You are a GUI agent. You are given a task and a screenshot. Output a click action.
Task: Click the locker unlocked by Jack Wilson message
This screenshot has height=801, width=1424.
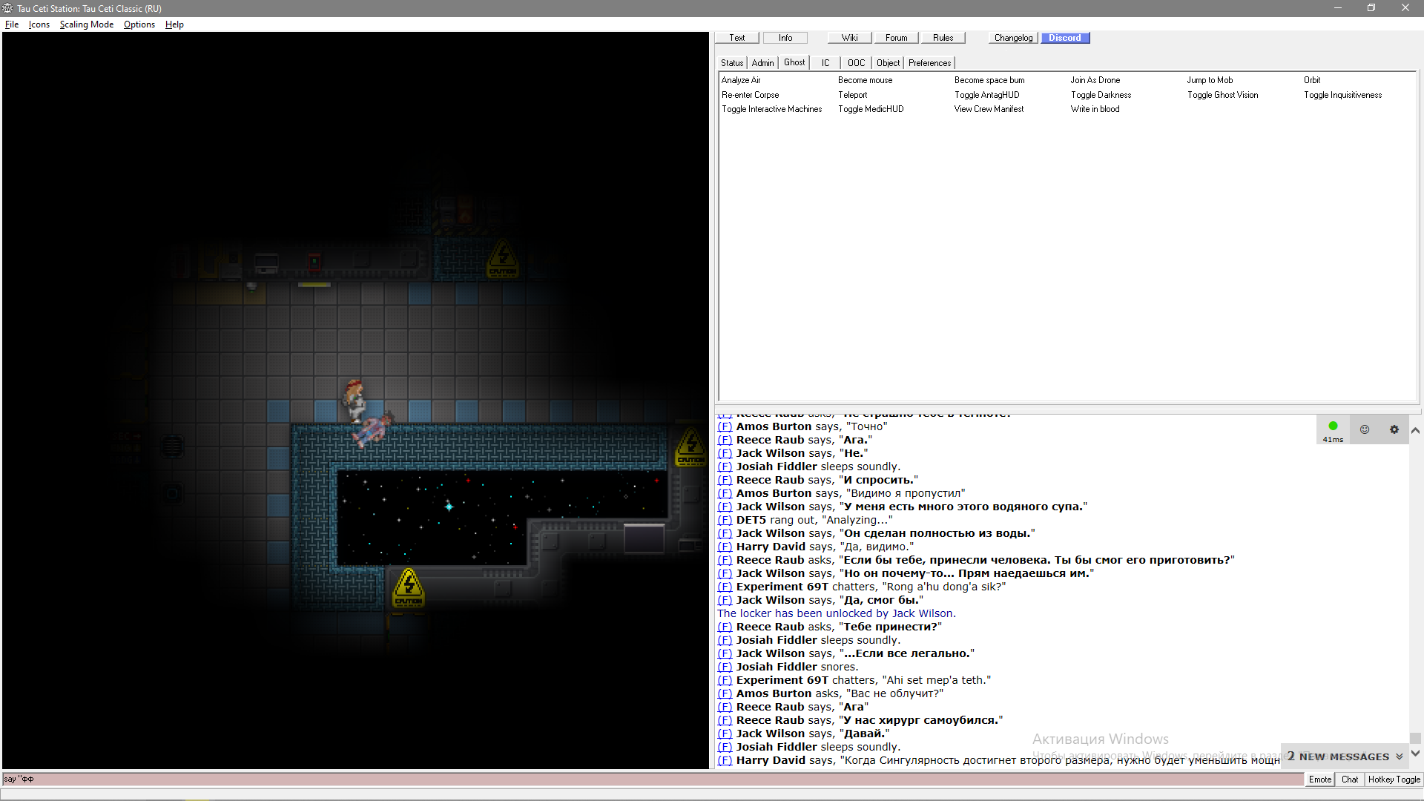pos(837,613)
